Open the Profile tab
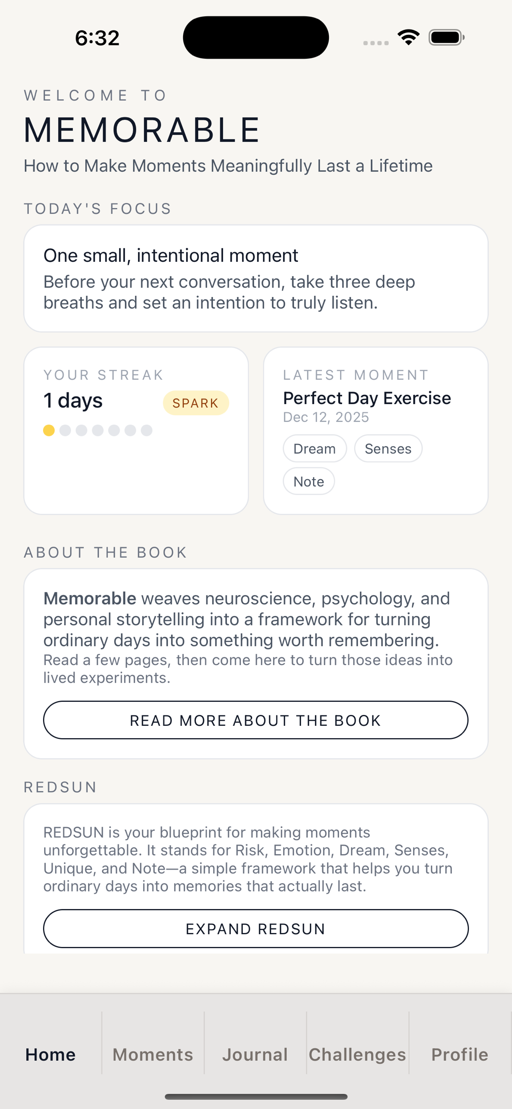This screenshot has height=1109, width=512. 459,1054
